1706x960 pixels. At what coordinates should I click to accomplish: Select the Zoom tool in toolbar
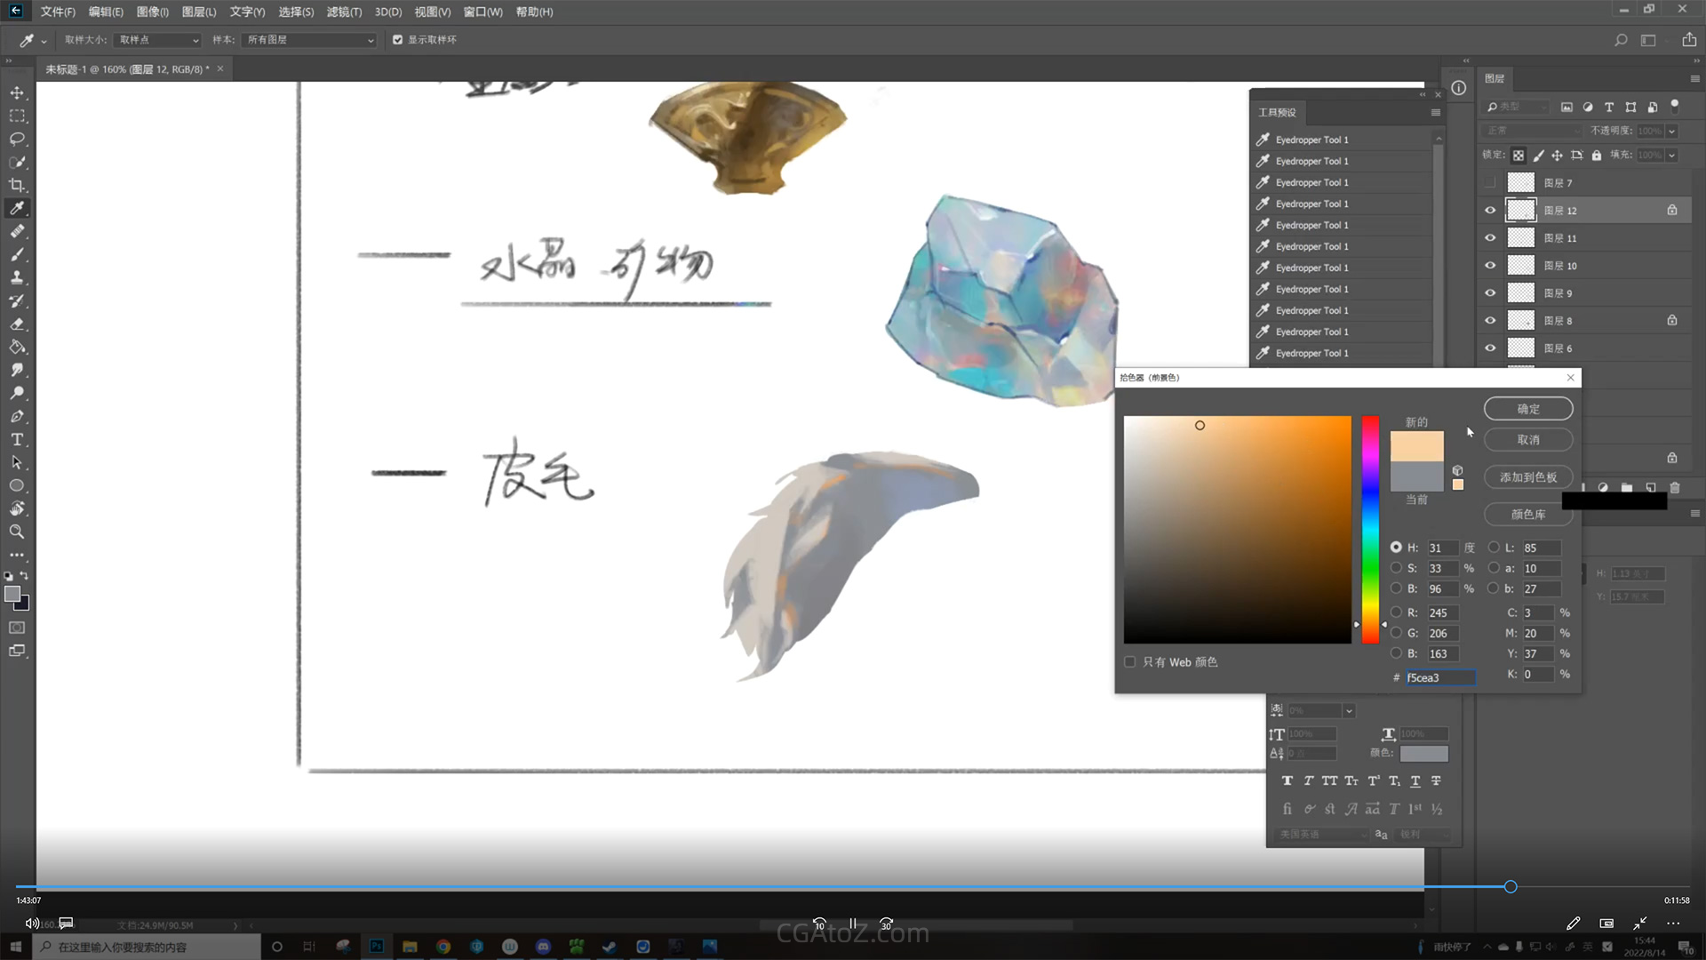point(17,532)
